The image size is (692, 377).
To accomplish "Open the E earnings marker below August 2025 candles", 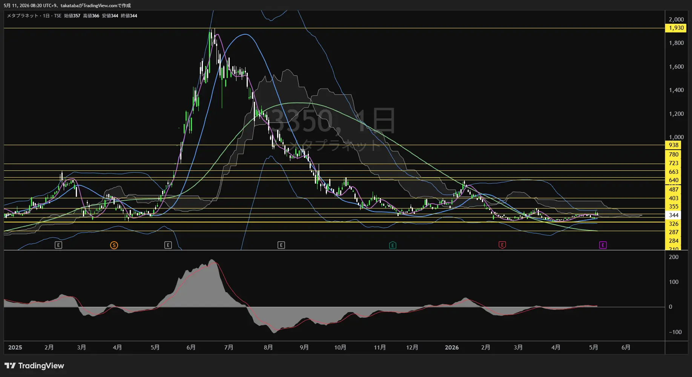I will [281, 245].
